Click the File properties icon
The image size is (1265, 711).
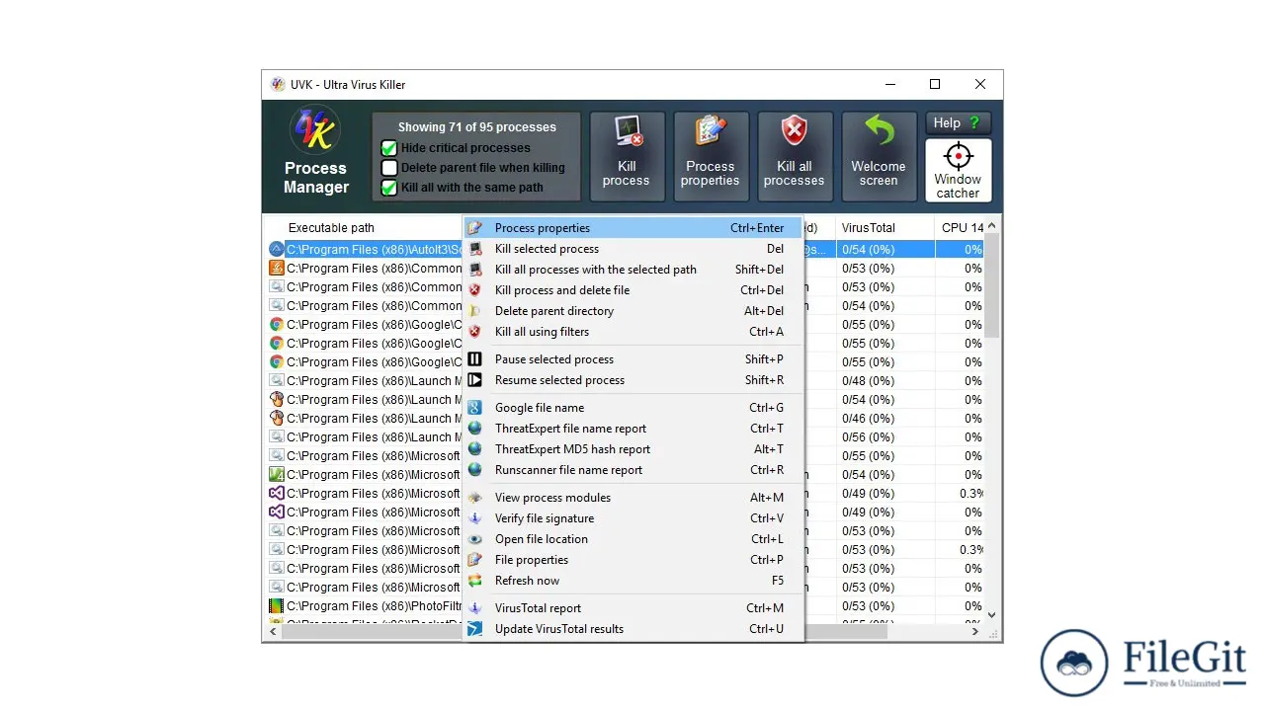(475, 560)
